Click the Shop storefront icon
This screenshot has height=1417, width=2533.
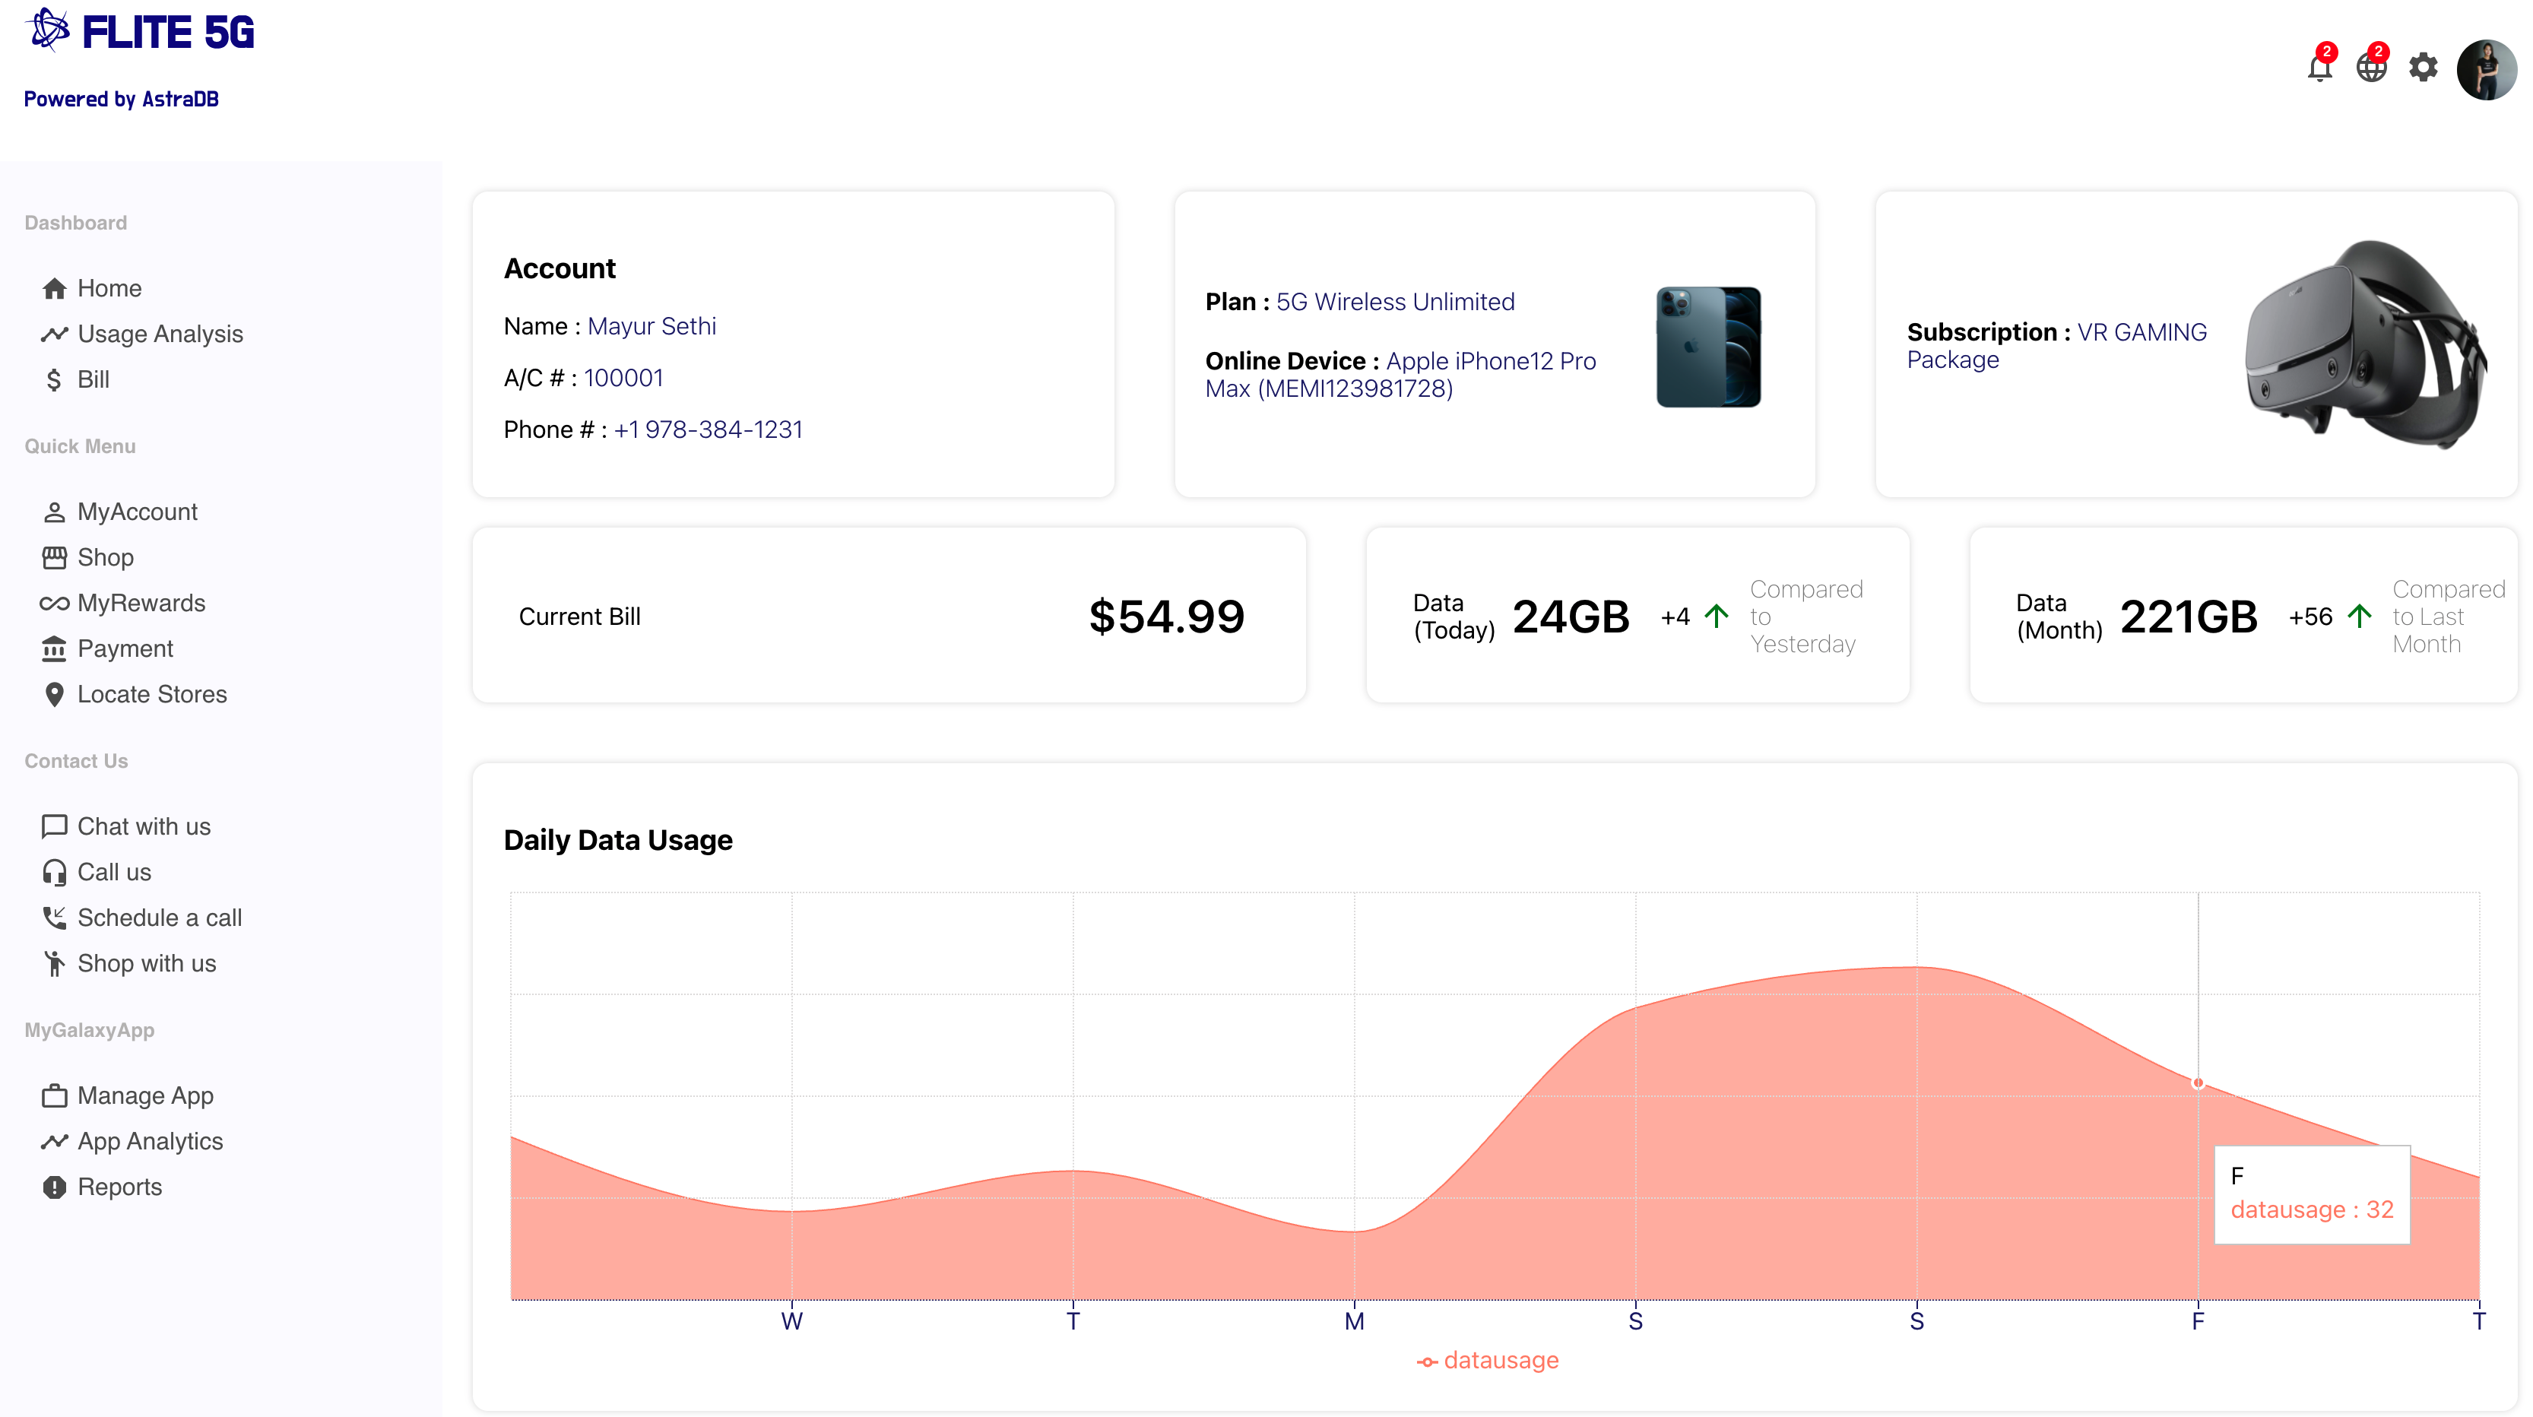54,557
